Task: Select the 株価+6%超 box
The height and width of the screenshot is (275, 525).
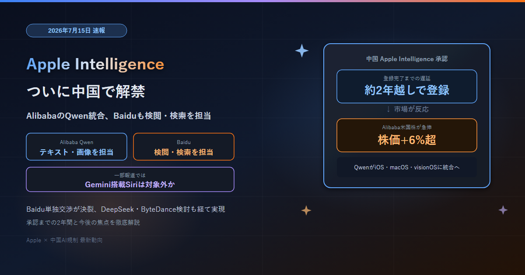Action: tap(407, 135)
